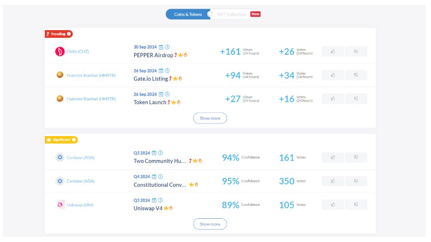
Task: Click the +161 views count for PEPPER Airdrop
Action: pyautogui.click(x=230, y=52)
